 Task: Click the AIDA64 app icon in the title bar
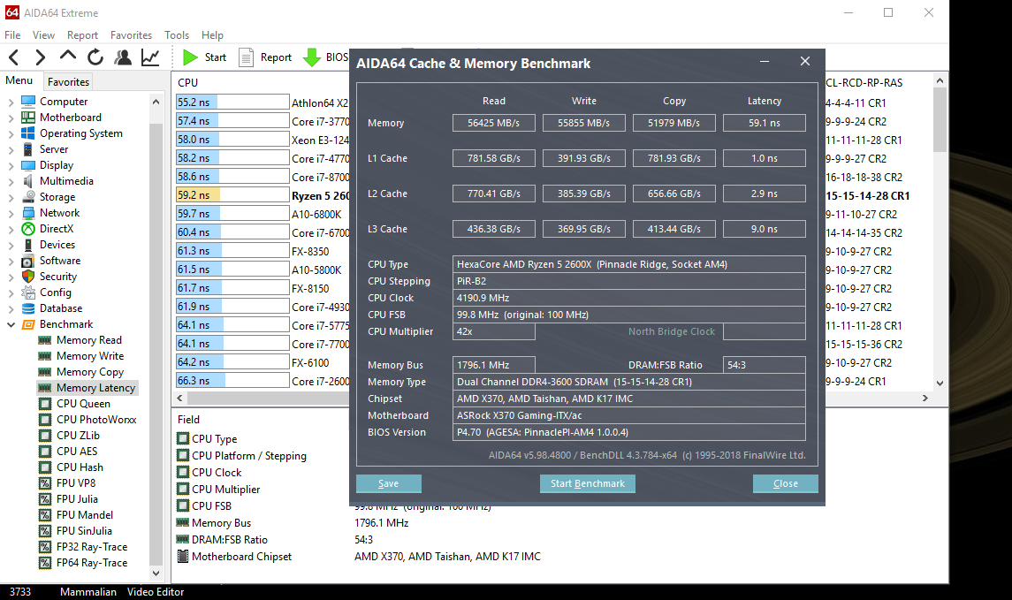coord(12,12)
